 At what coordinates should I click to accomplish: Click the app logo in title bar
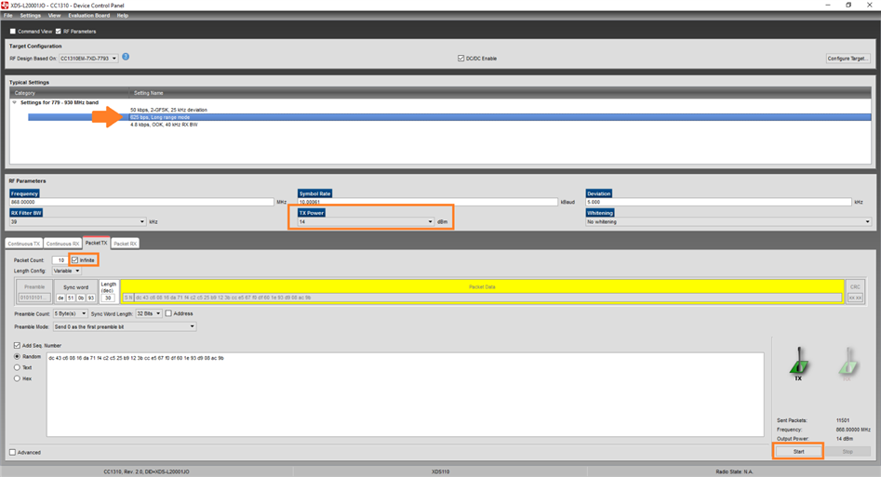coord(5,5)
